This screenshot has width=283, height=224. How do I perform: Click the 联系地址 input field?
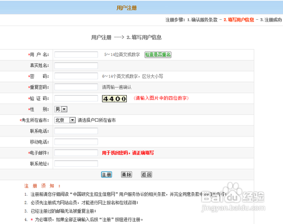76,163
